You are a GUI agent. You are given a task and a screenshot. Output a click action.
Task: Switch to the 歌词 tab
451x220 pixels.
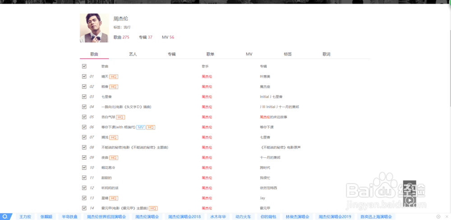[326, 54]
